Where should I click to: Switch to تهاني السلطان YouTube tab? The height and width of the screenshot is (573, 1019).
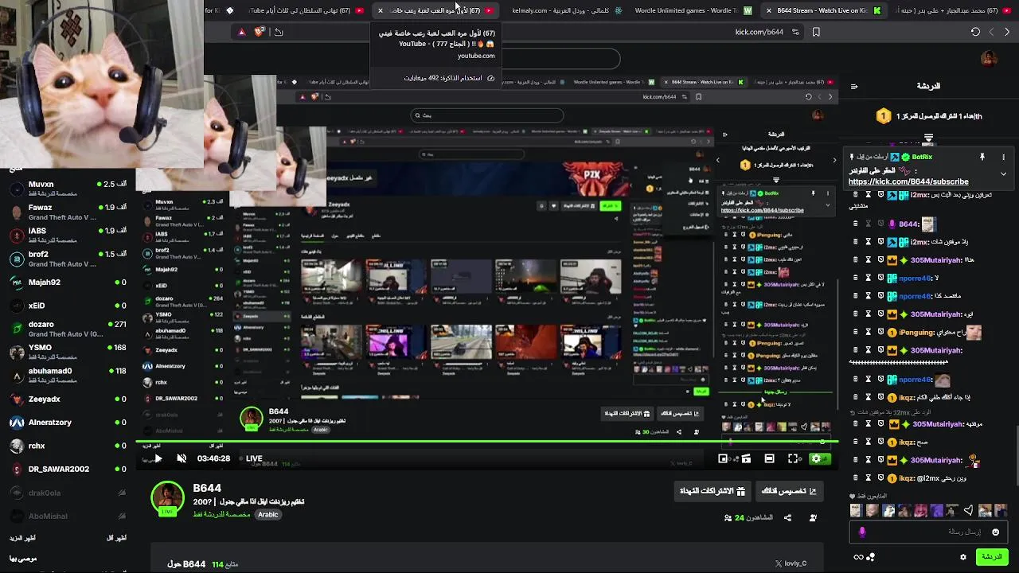point(306,10)
